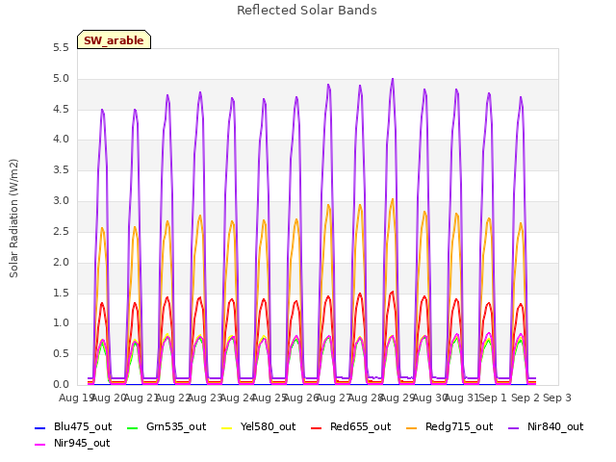Click the Sep 1 x-axis date label
The height and width of the screenshot is (462, 616).
[493, 398]
